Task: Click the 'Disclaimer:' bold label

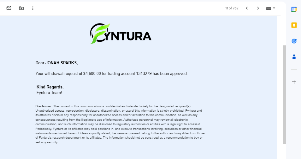Action: (44, 106)
